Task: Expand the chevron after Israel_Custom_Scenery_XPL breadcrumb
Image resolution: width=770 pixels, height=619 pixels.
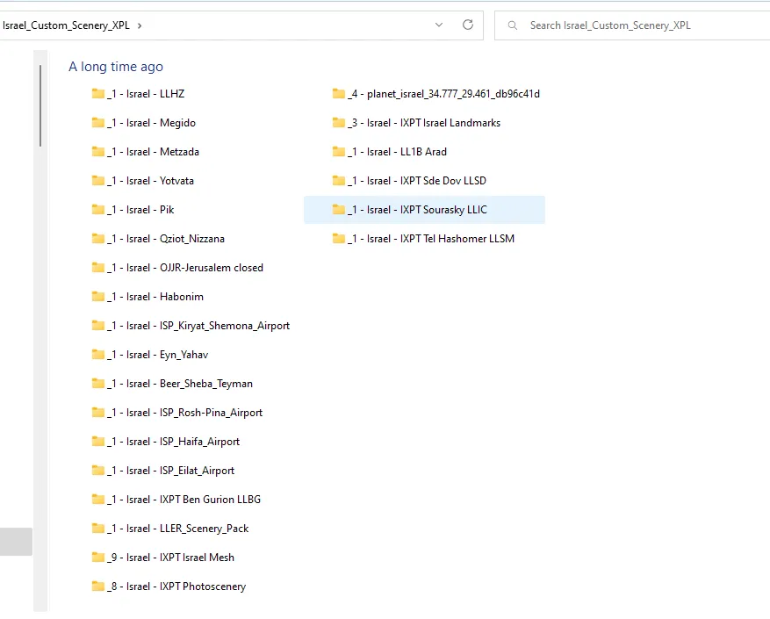Action: 140,25
